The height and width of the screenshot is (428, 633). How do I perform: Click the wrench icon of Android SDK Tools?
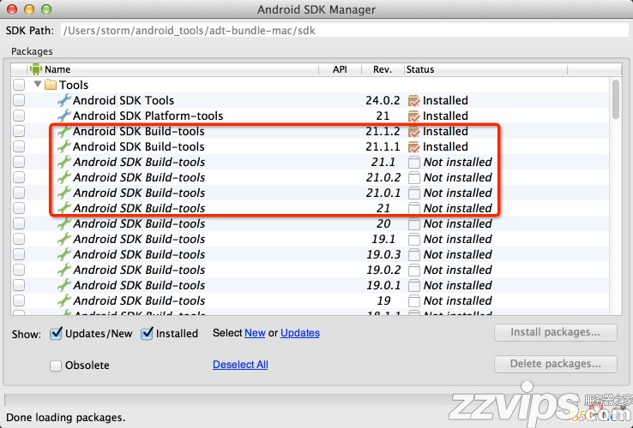(x=64, y=100)
